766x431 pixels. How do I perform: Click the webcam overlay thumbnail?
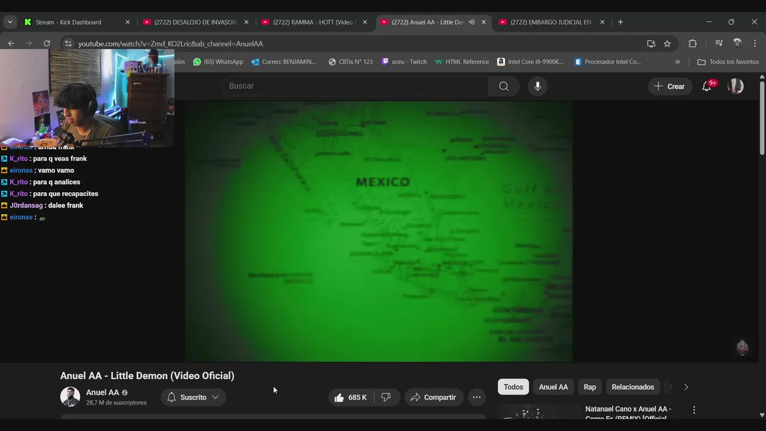pos(87,98)
